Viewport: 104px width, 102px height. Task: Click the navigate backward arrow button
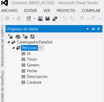click(7, 19)
